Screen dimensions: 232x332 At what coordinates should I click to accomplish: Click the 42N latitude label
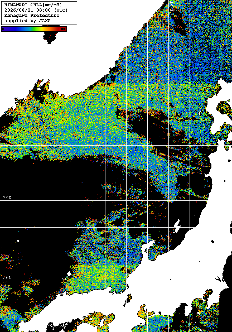tap(7, 115)
